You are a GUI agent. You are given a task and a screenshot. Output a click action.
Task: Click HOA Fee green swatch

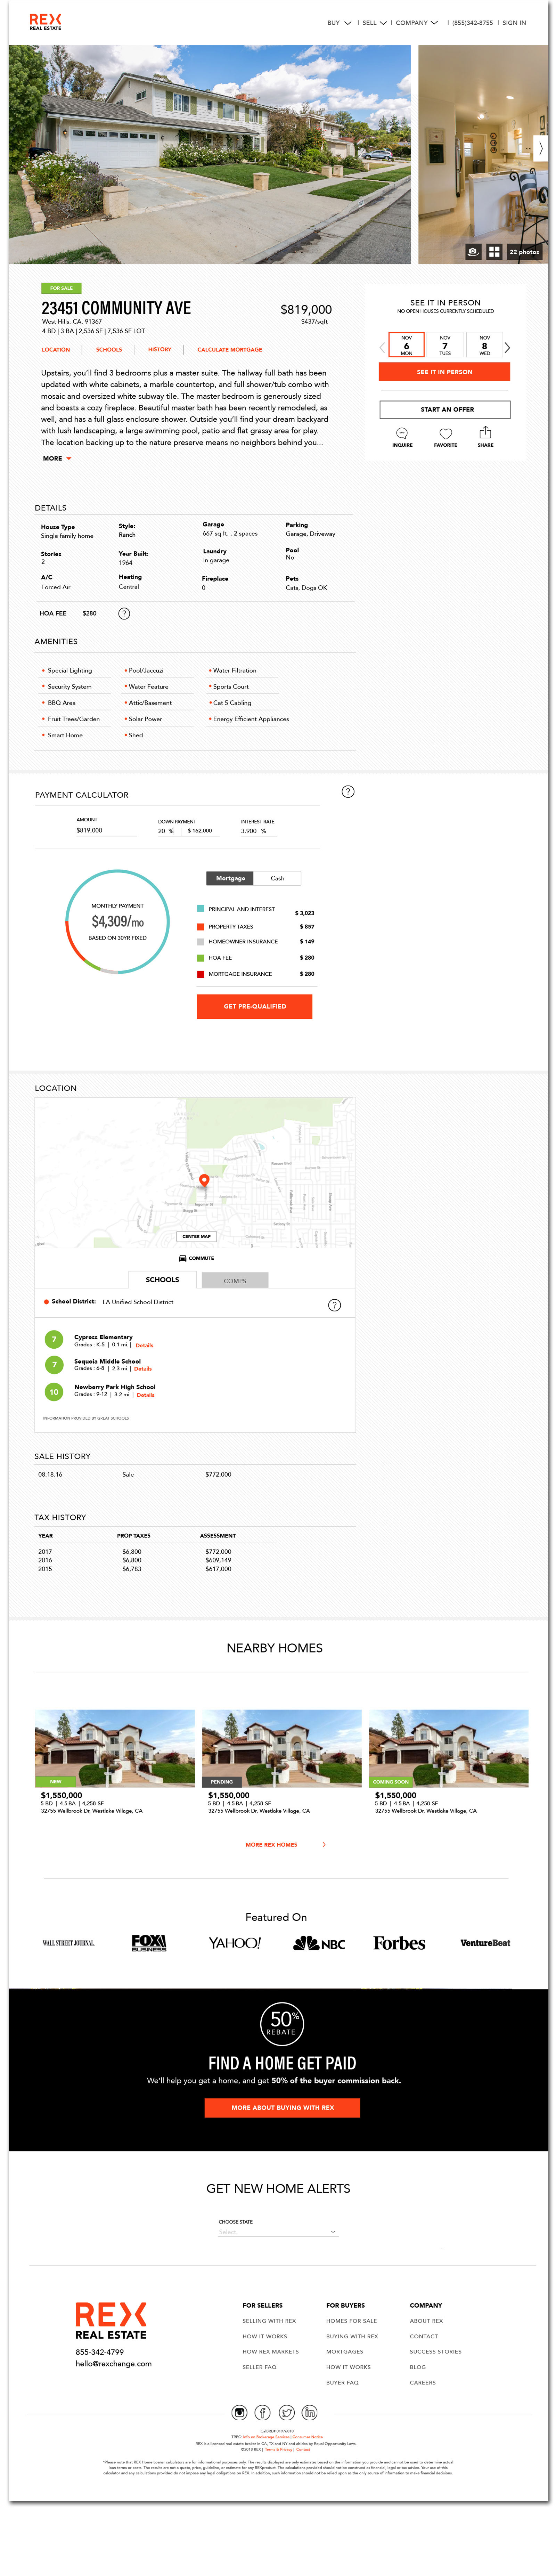coord(201,958)
